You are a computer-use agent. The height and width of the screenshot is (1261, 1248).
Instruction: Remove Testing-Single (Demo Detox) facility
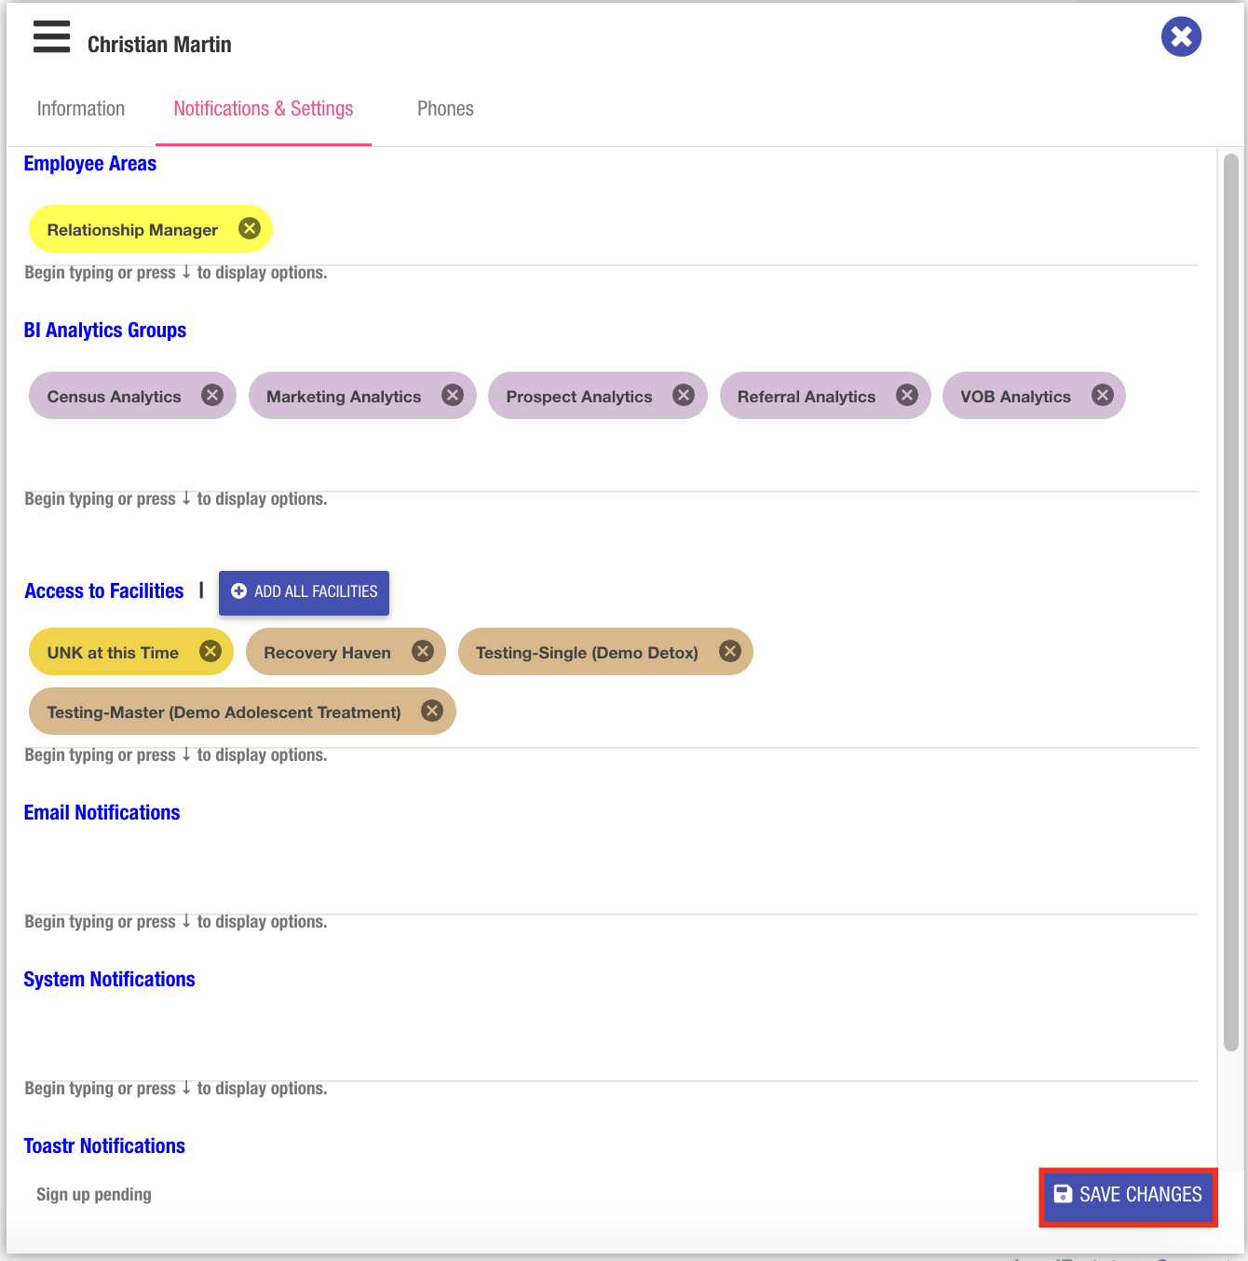click(730, 651)
